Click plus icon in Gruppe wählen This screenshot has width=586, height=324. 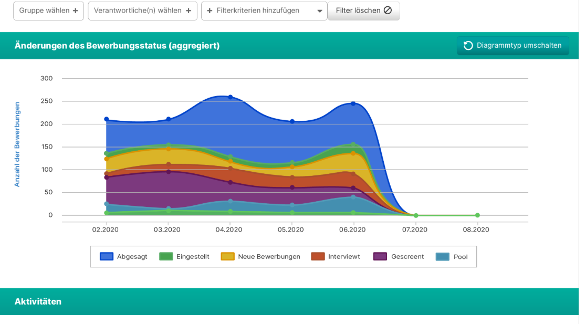(75, 11)
